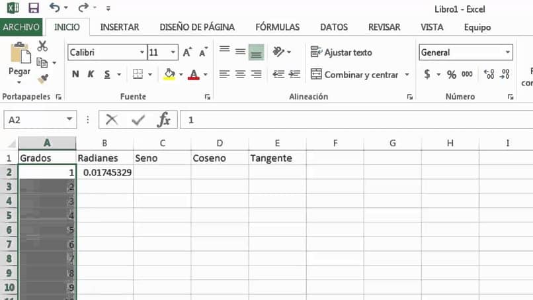Open the Name Box dropdown arrow
533x300 pixels.
point(69,120)
